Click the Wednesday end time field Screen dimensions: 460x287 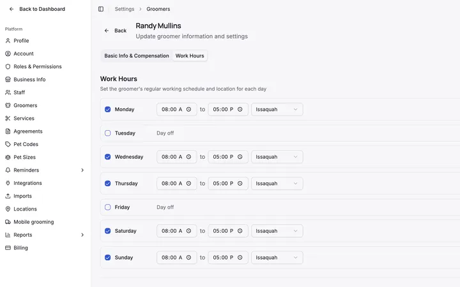228,157
